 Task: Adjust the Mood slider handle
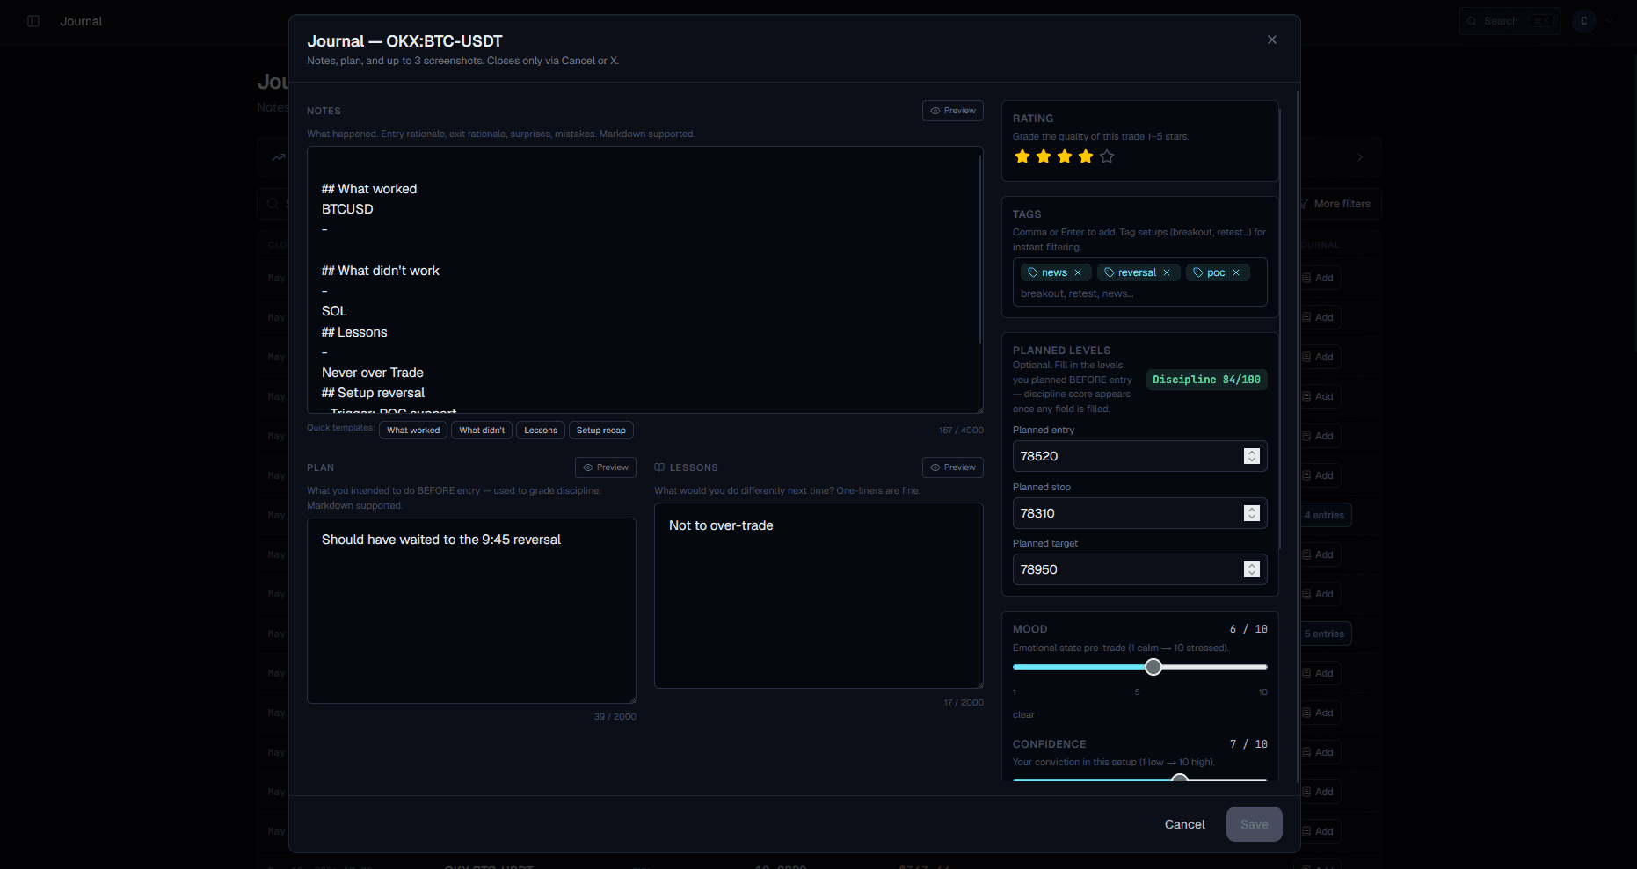pos(1153,667)
